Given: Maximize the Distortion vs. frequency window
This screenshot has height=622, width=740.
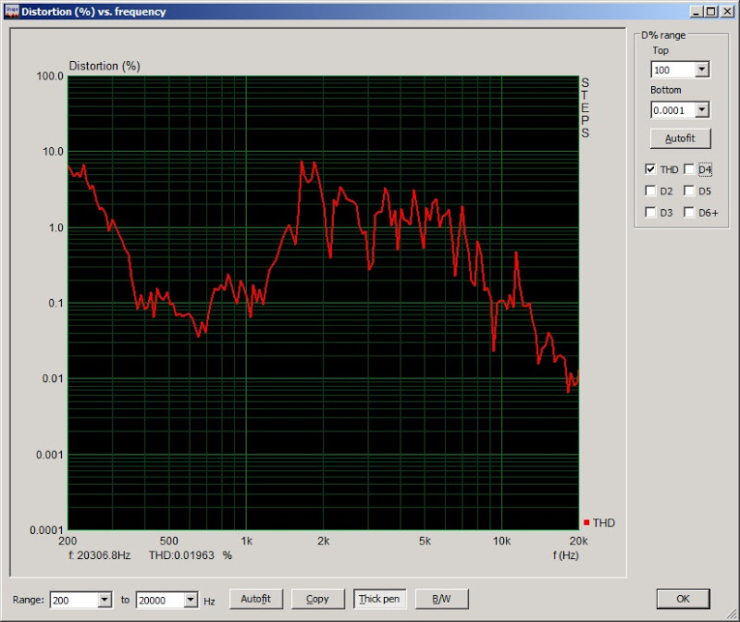Looking at the screenshot, I should (x=711, y=11).
